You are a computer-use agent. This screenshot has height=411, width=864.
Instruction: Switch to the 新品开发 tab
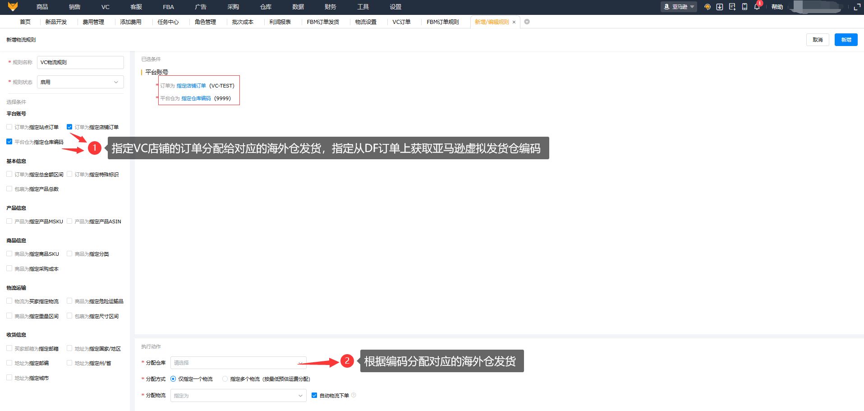click(56, 22)
